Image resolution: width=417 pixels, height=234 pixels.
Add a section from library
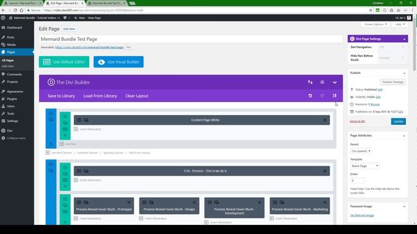(139, 153)
